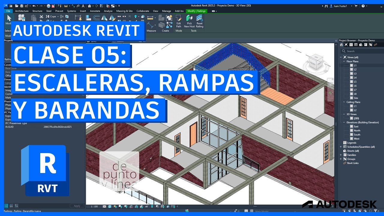The width and height of the screenshot is (384, 216).
Task: Switch to the Architecture ribbon tab
Action: click(x=22, y=11)
